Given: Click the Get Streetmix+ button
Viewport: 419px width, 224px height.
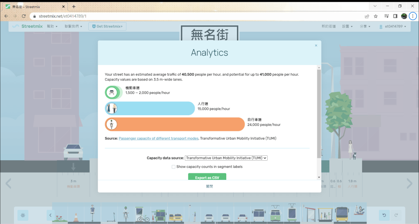Looking at the screenshot, I should [108, 27].
